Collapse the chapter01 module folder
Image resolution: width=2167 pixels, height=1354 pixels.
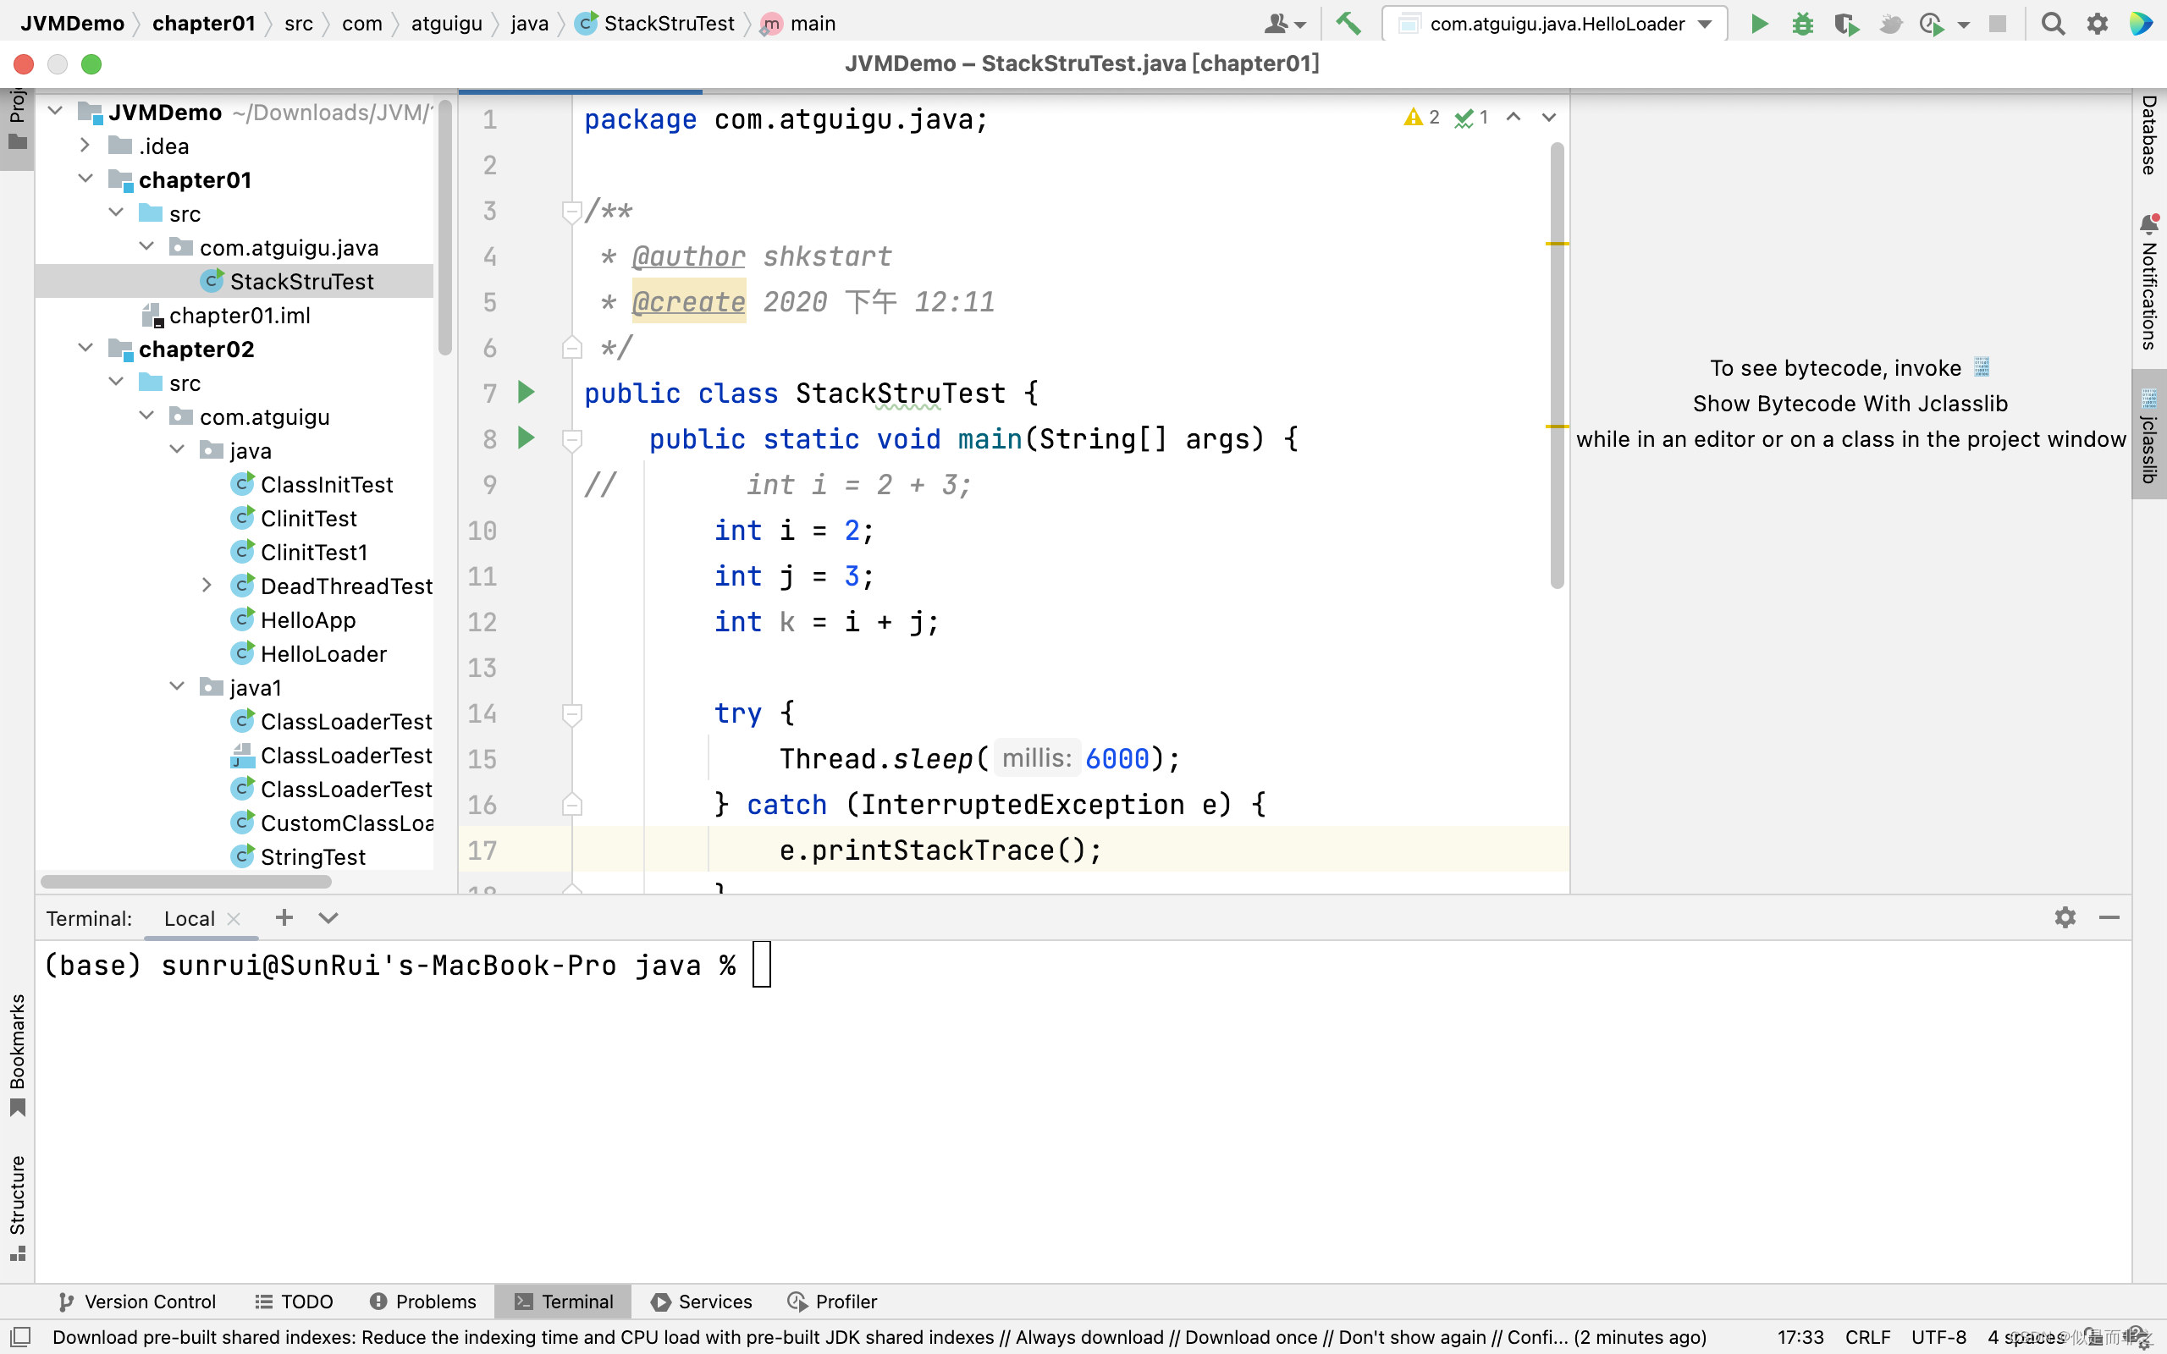86,179
